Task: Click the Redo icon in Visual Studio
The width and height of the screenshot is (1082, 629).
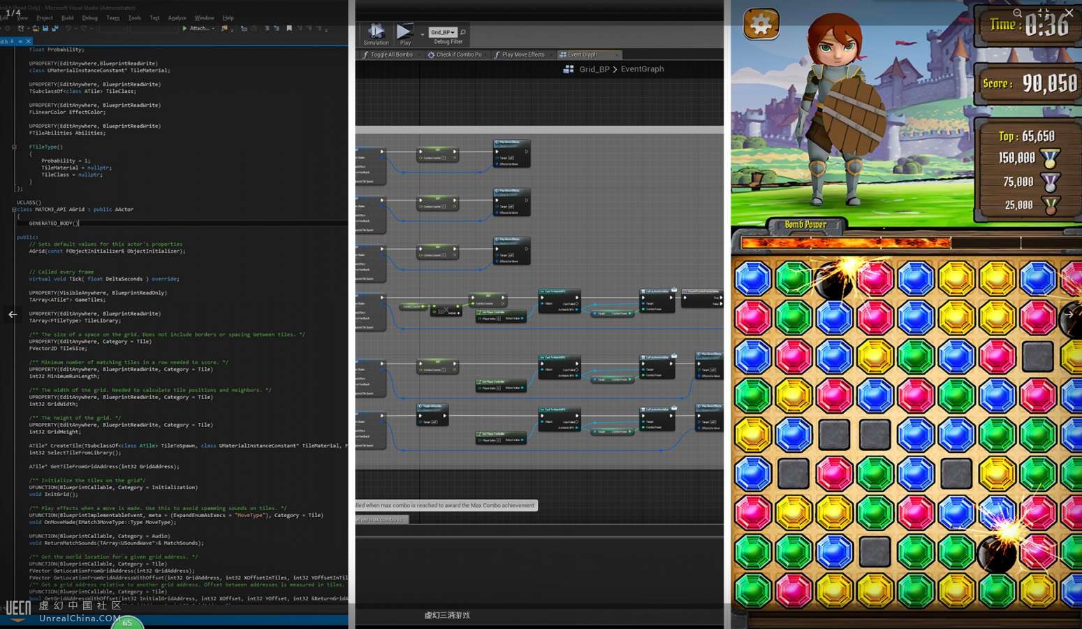Action: (x=84, y=29)
